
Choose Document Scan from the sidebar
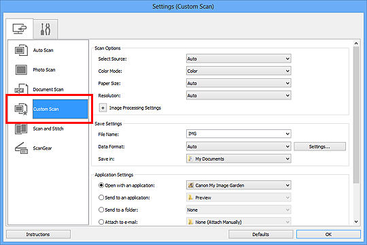[x=48, y=90]
